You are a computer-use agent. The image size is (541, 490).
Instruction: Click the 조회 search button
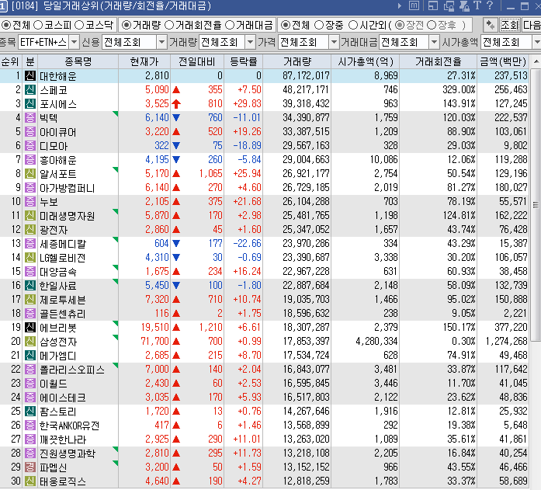[x=509, y=25]
